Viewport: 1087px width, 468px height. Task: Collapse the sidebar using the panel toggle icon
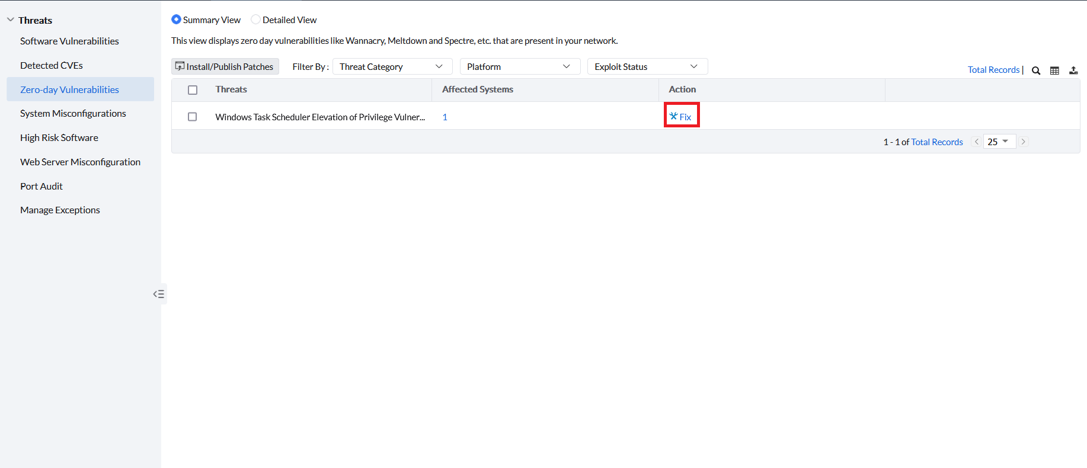pos(158,294)
